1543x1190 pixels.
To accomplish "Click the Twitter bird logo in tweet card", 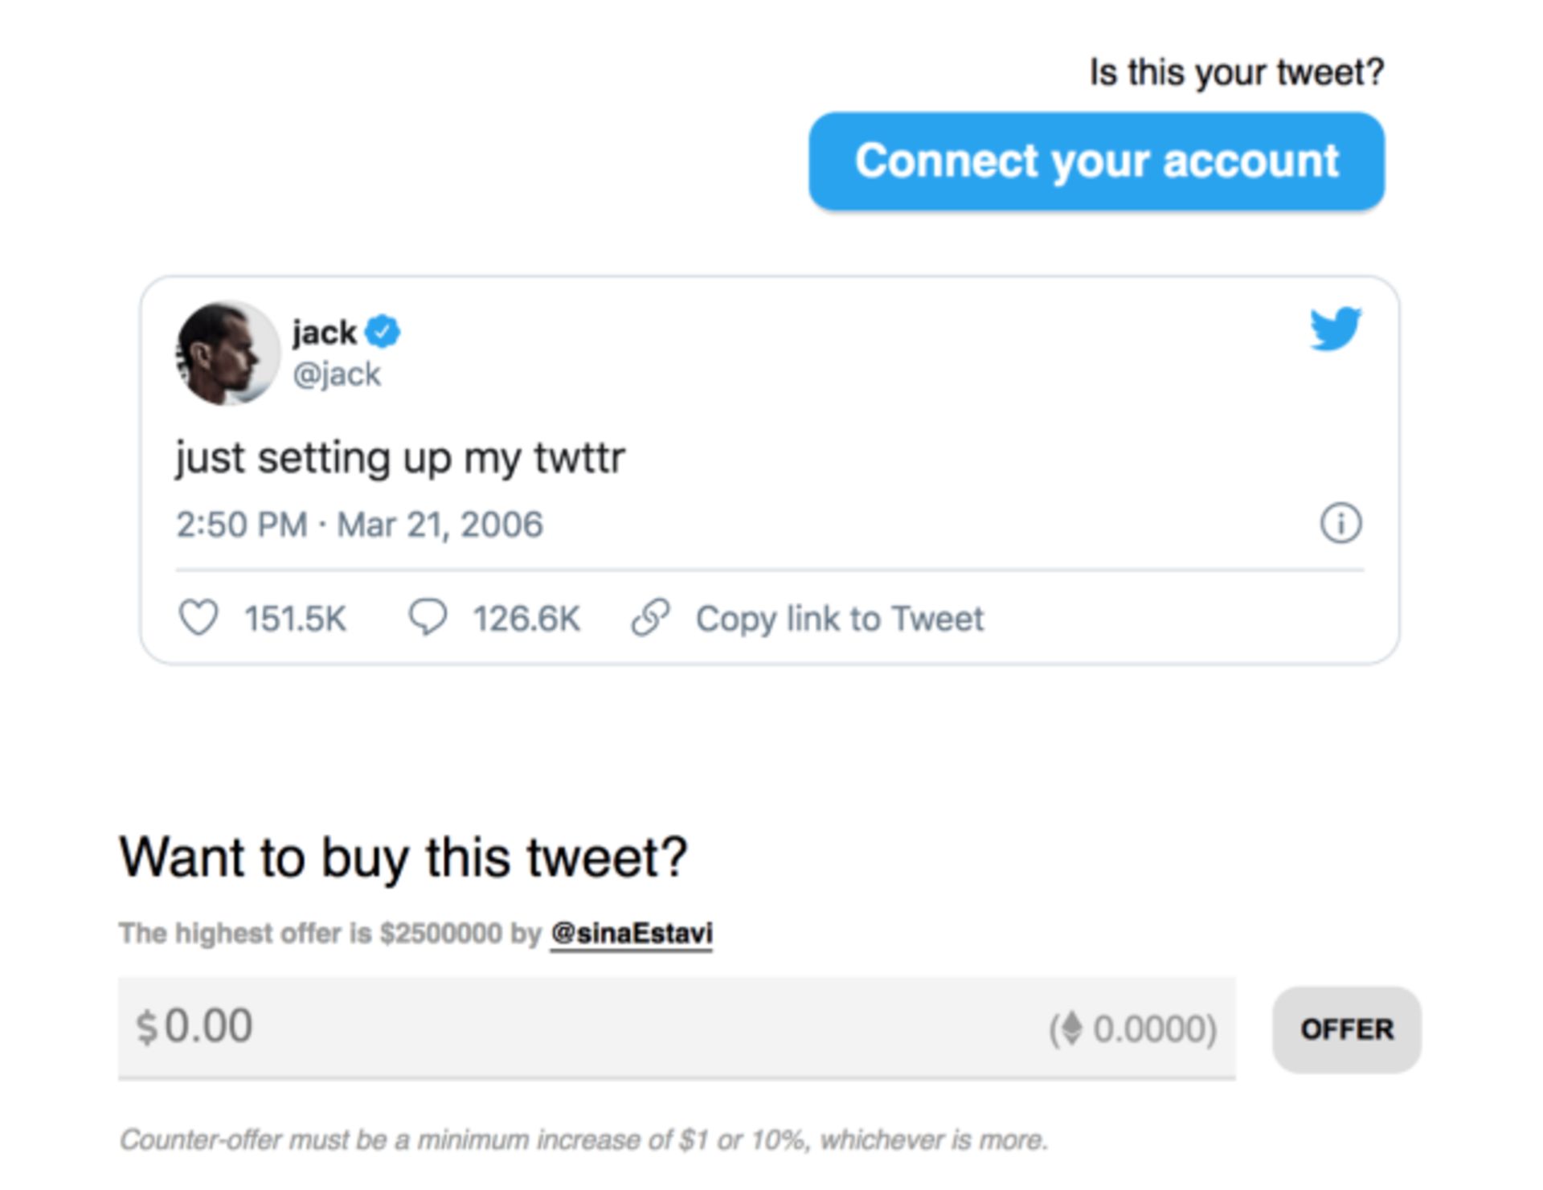I will [x=1335, y=328].
